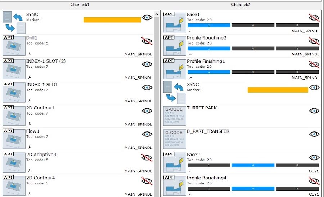Viewport: 324px width, 197px height.
Task: Select the Drill1 milling operation icon
Action: click(13, 46)
